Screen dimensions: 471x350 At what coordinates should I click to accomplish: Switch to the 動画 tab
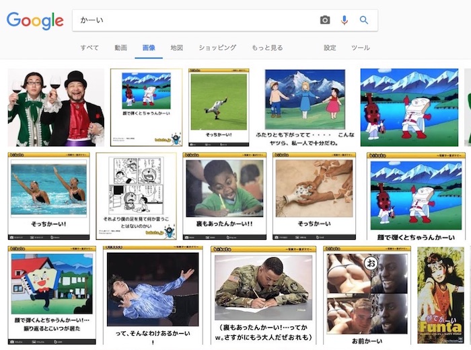click(120, 48)
